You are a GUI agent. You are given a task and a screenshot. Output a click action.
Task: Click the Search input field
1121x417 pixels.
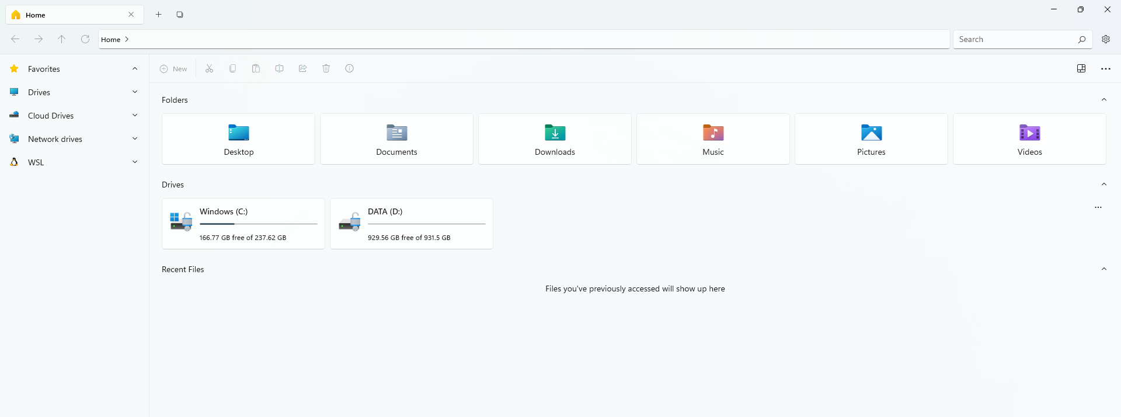click(x=1016, y=39)
